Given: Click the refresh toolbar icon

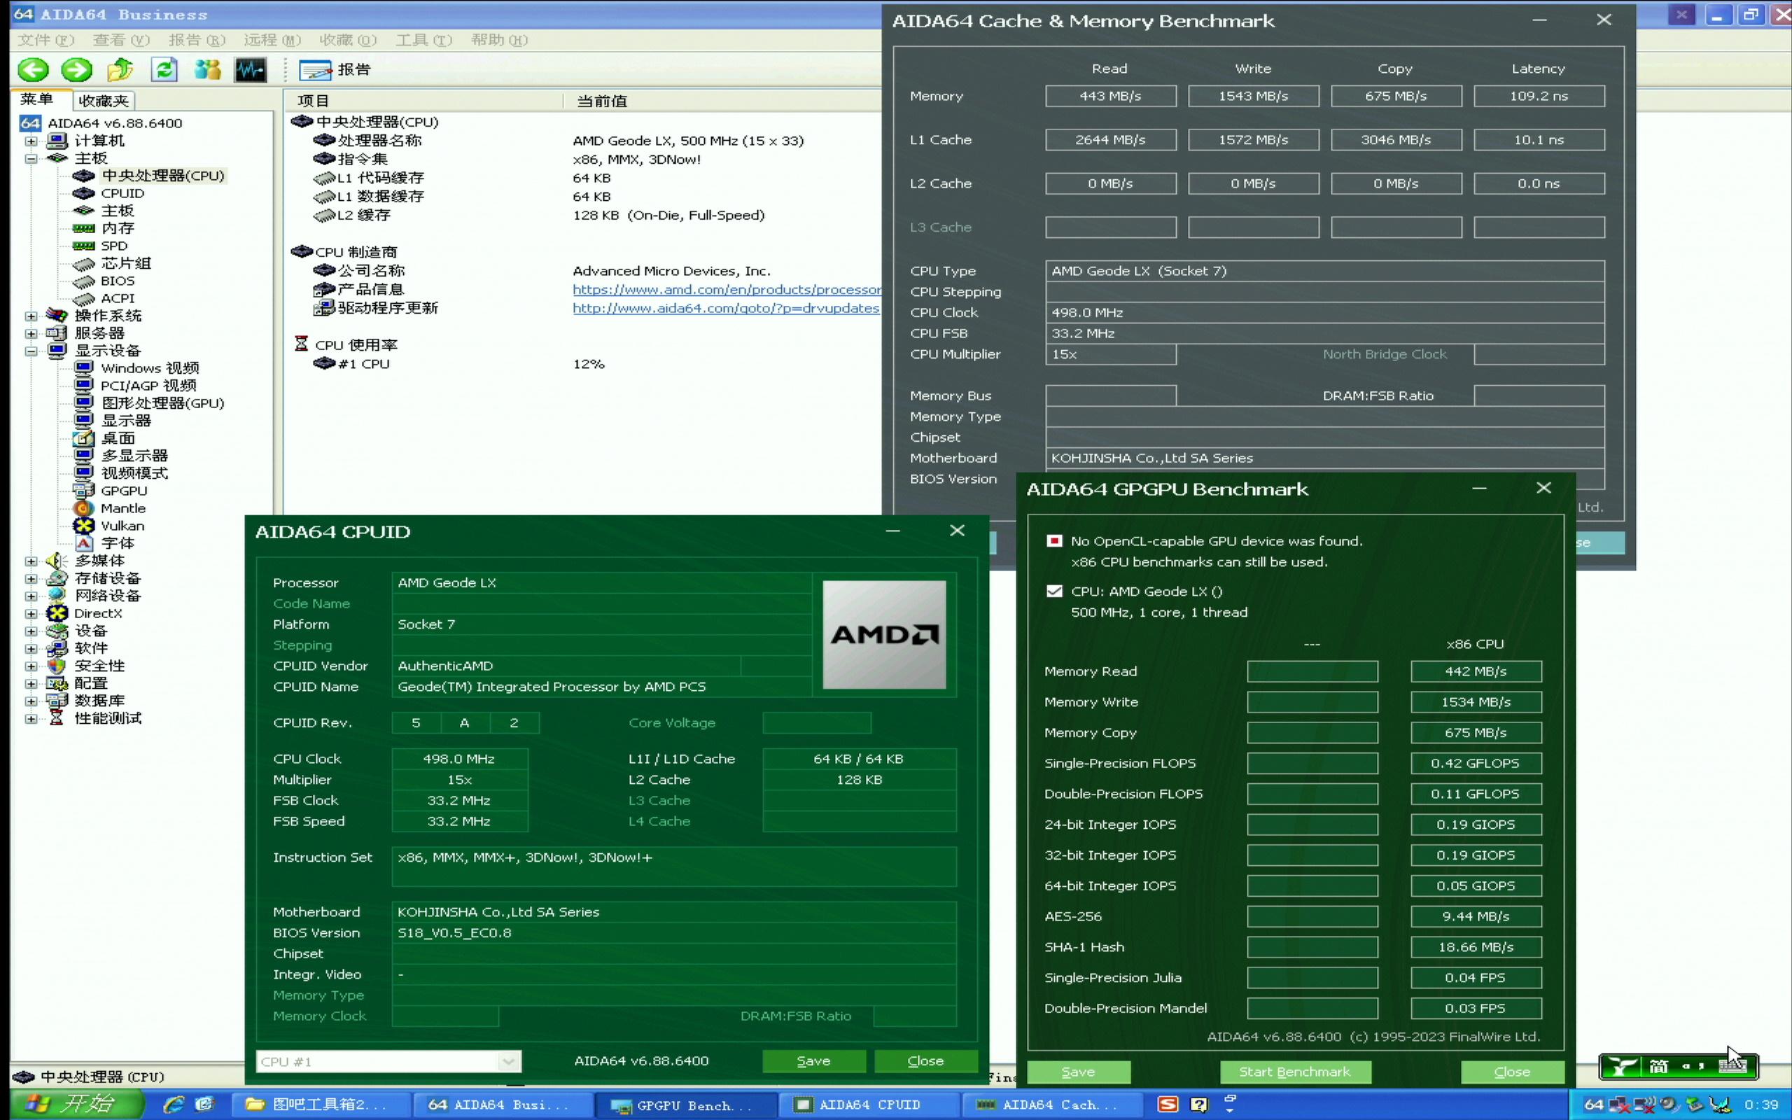Looking at the screenshot, I should [x=164, y=71].
